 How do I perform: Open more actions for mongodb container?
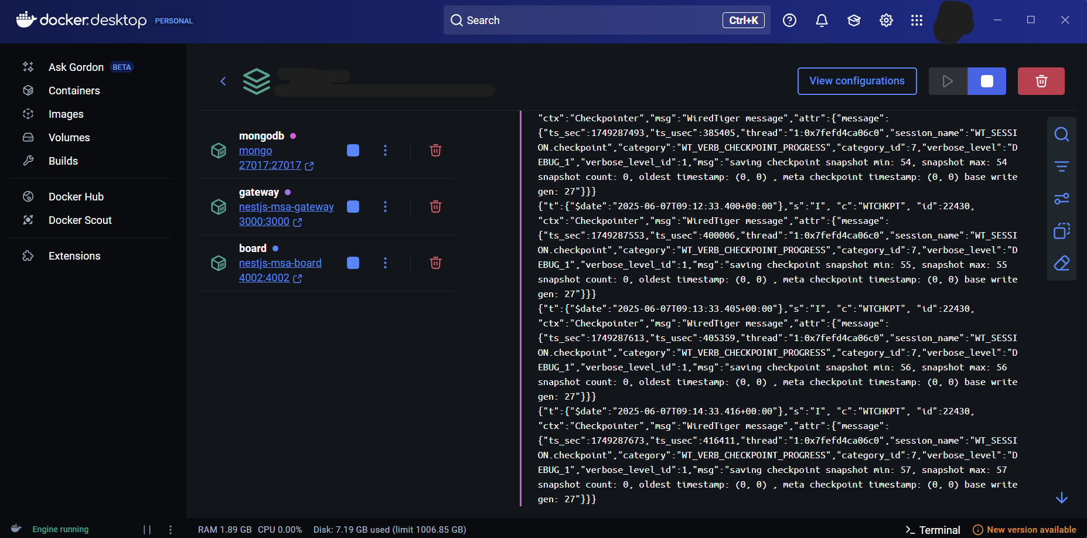coord(385,150)
